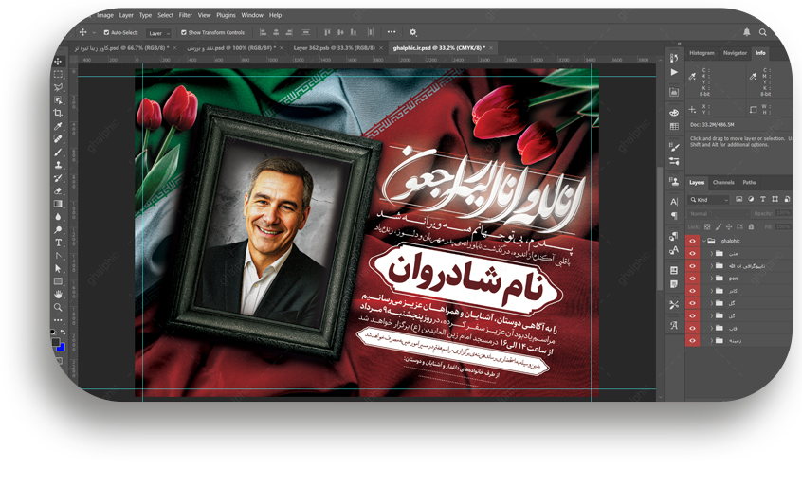Image resolution: width=802 pixels, height=486 pixels.
Task: Open the Filter menu
Action: tap(185, 15)
